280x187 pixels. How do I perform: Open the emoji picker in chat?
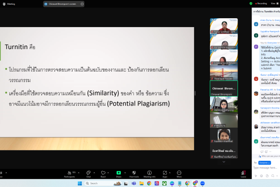coord(261,176)
